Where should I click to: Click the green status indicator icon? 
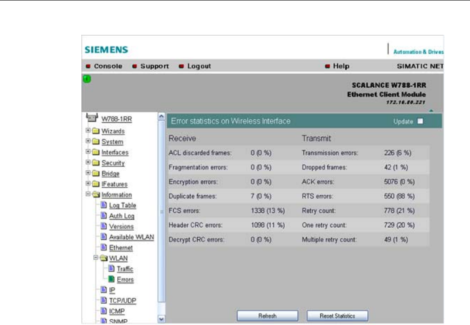(87, 79)
